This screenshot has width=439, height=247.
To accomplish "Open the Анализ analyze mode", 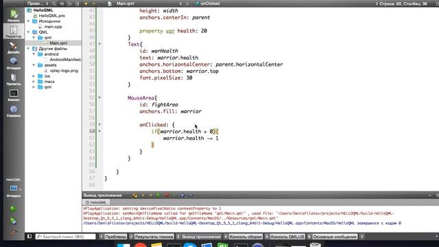I will click(x=14, y=95).
